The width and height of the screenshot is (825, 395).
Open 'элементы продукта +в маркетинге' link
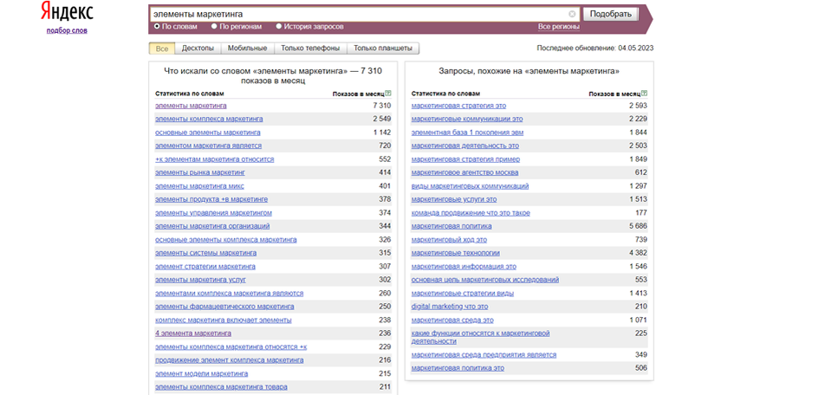[x=211, y=199]
